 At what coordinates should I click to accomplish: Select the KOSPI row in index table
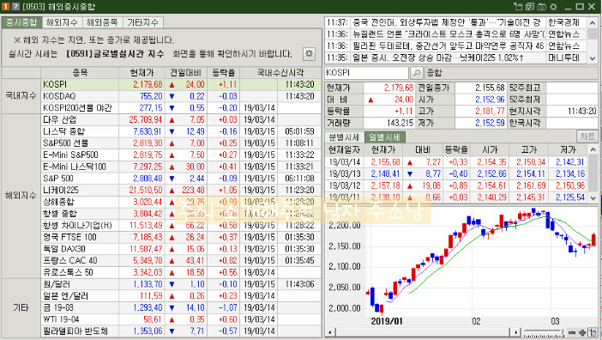[181, 84]
